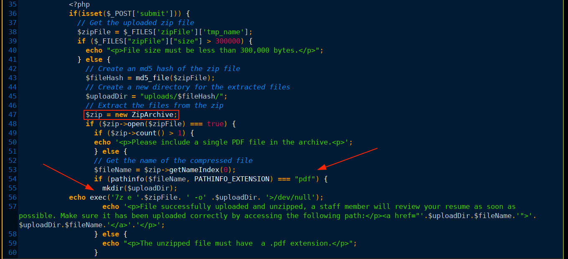Click the highlighted "$zip = new ZipArchive;" statement
The height and width of the screenshot is (259, 568).
132,114
